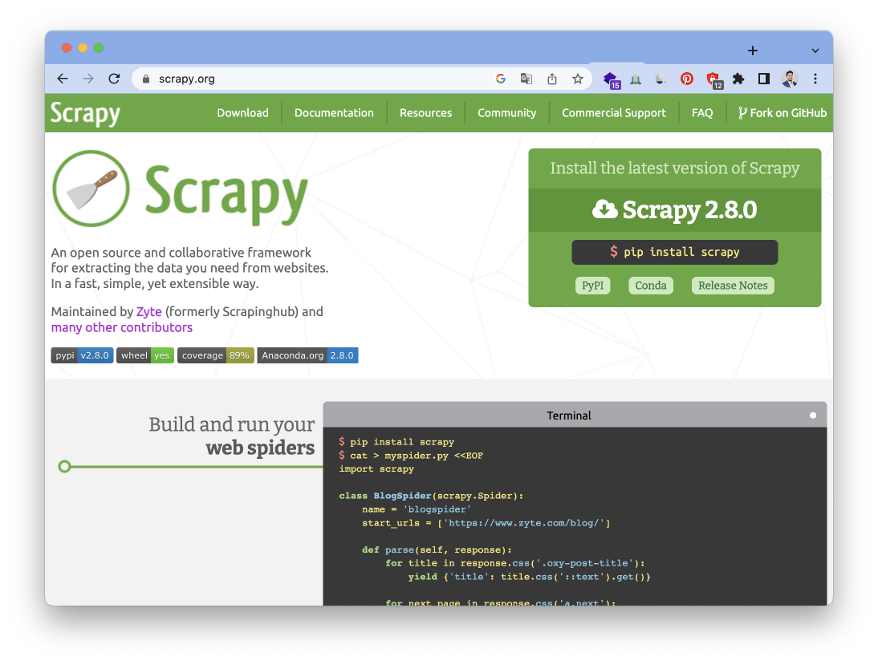This screenshot has width=878, height=665.
Task: Click the "def parse(self, response):" code line
Action: coord(437,549)
